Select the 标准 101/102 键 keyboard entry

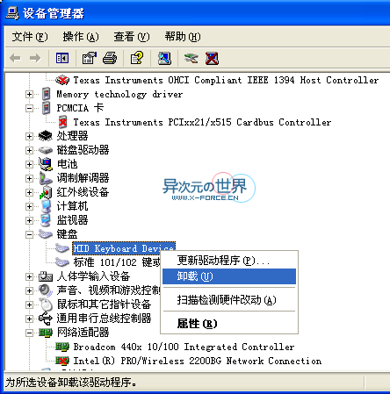click(x=117, y=262)
